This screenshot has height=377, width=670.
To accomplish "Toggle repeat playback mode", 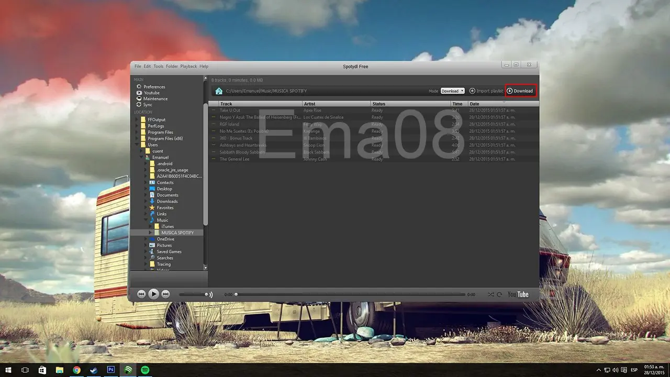I will 499,295.
